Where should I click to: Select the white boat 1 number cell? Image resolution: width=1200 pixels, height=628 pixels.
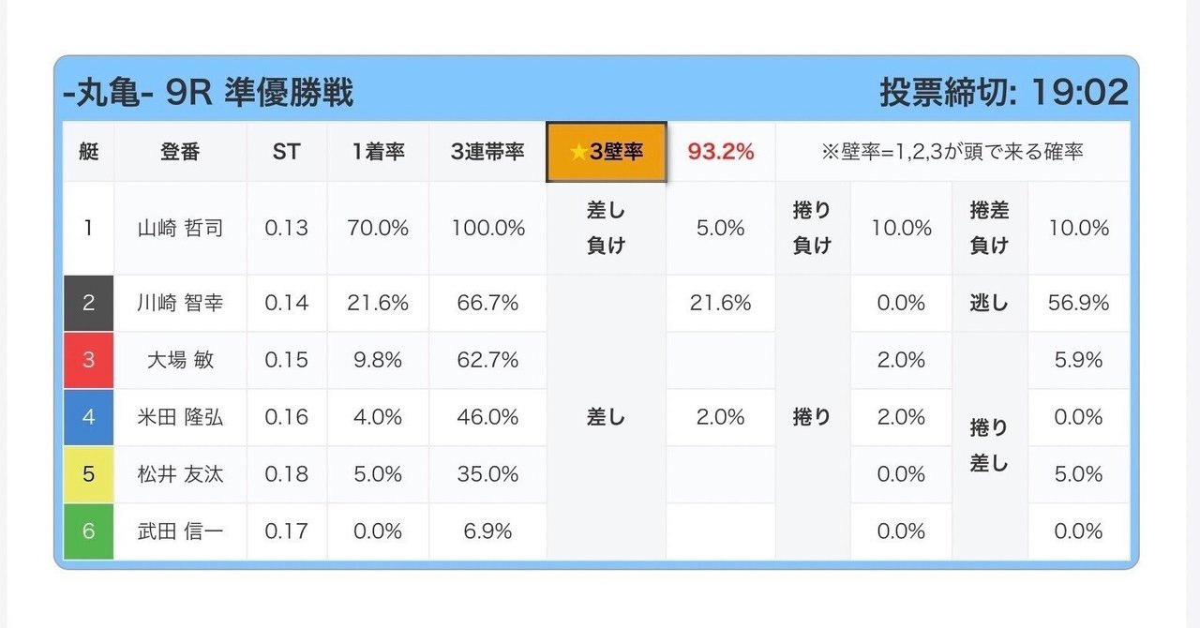[x=88, y=228]
